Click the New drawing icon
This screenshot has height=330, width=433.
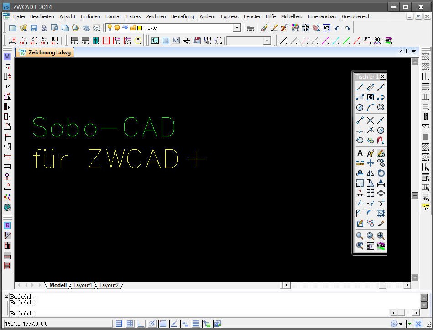(x=13, y=28)
